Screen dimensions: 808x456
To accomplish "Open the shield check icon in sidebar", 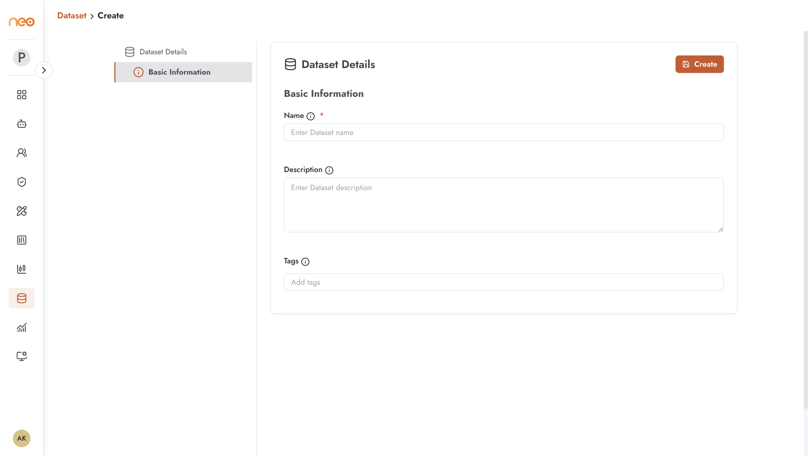I will (22, 182).
